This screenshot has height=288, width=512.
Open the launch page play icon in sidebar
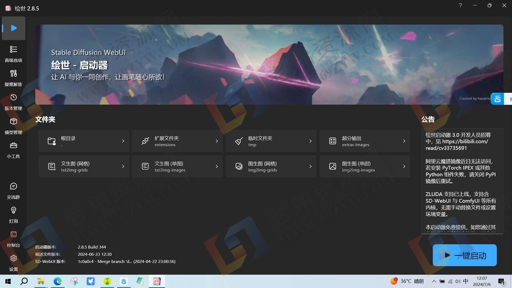pos(14,28)
